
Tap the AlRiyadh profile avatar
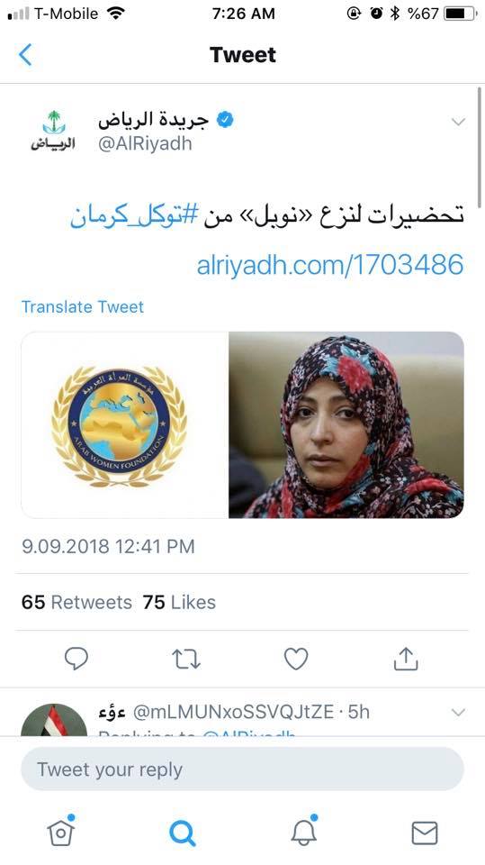pyautogui.click(x=53, y=131)
